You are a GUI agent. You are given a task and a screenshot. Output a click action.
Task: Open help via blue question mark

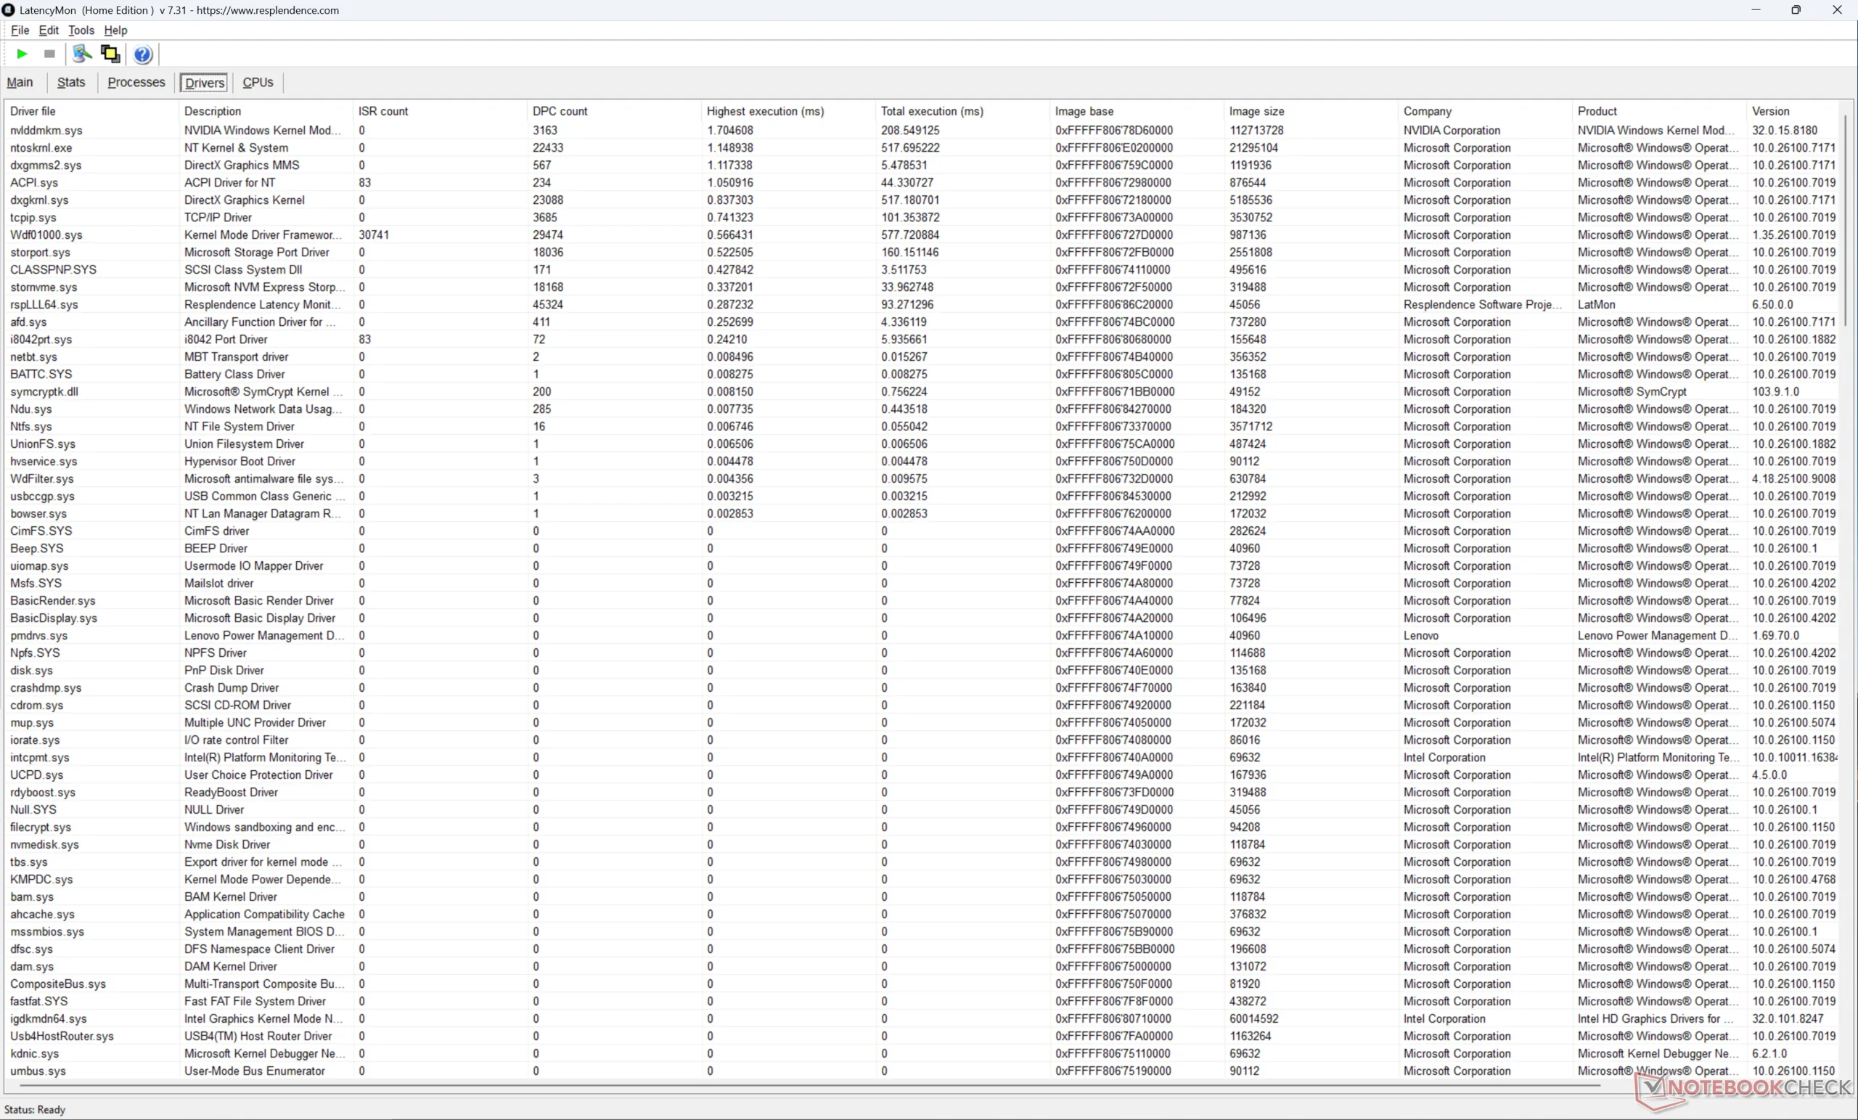(142, 54)
